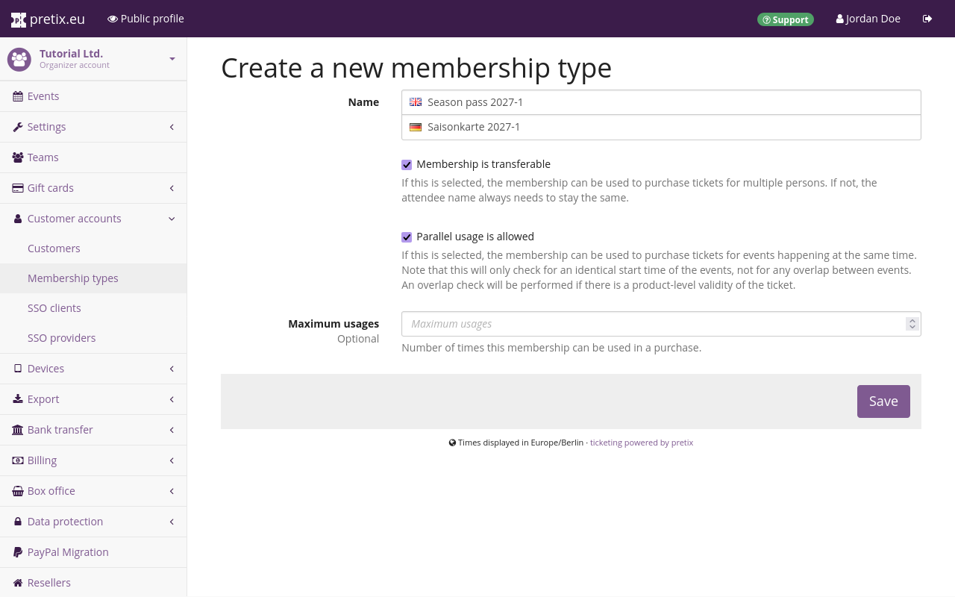Toggle the Membership is transferable checkbox
The height and width of the screenshot is (597, 955).
[407, 164]
